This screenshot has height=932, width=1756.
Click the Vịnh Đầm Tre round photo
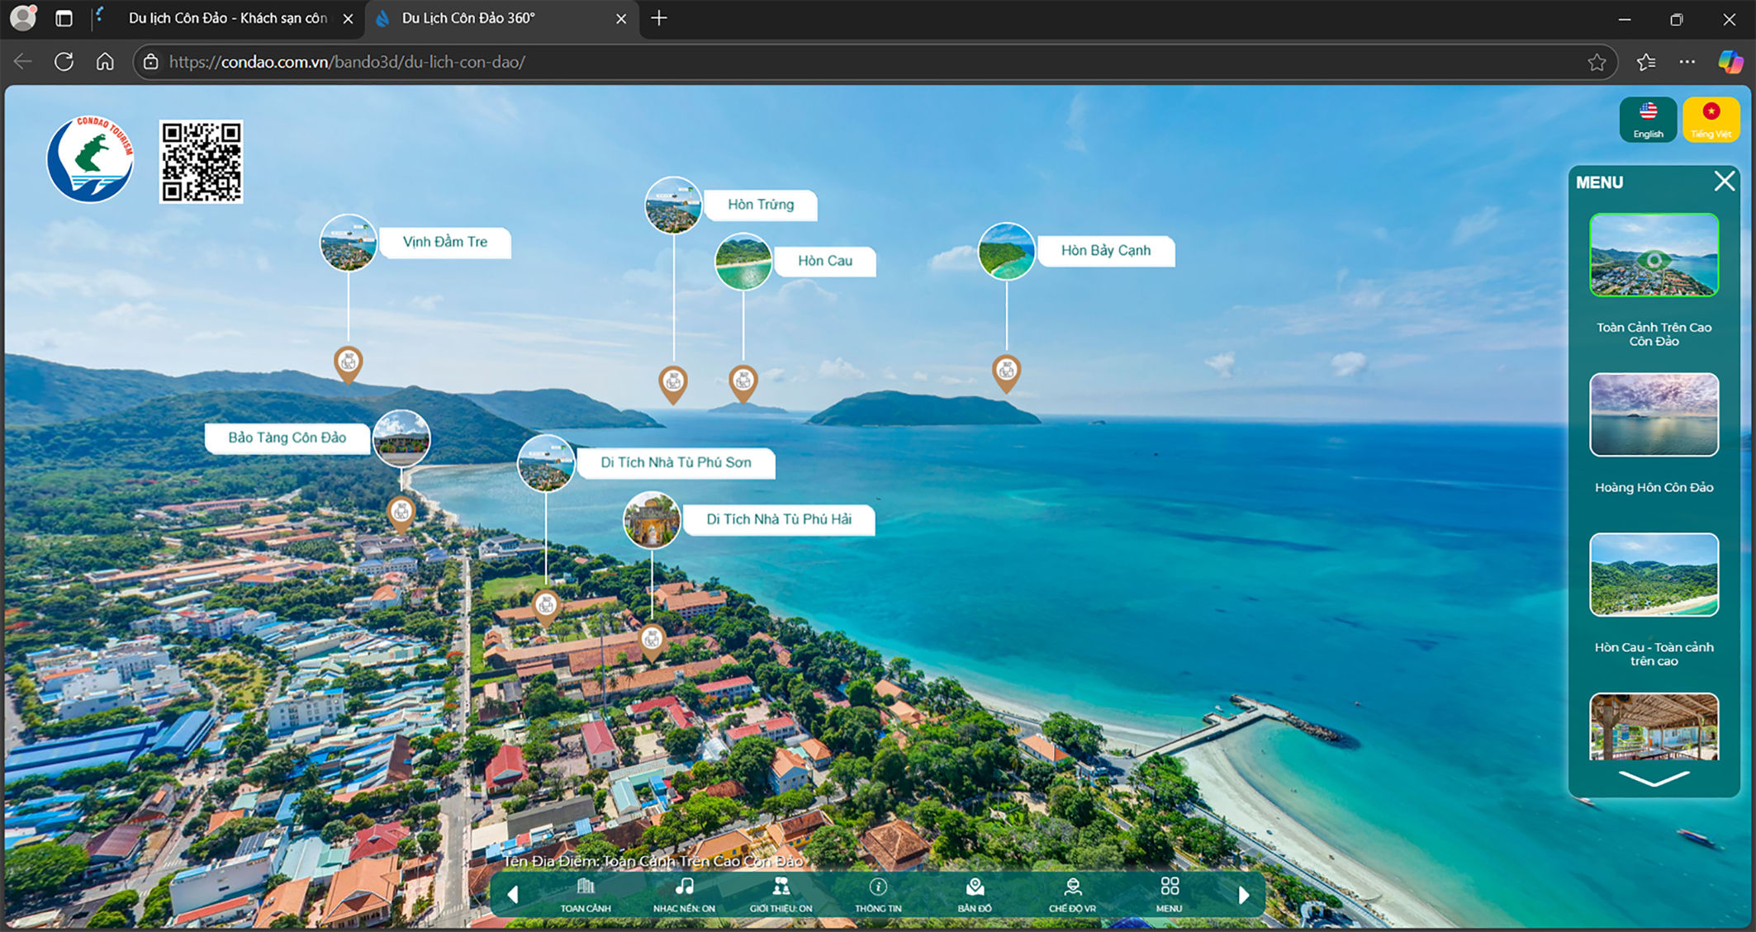(x=349, y=243)
